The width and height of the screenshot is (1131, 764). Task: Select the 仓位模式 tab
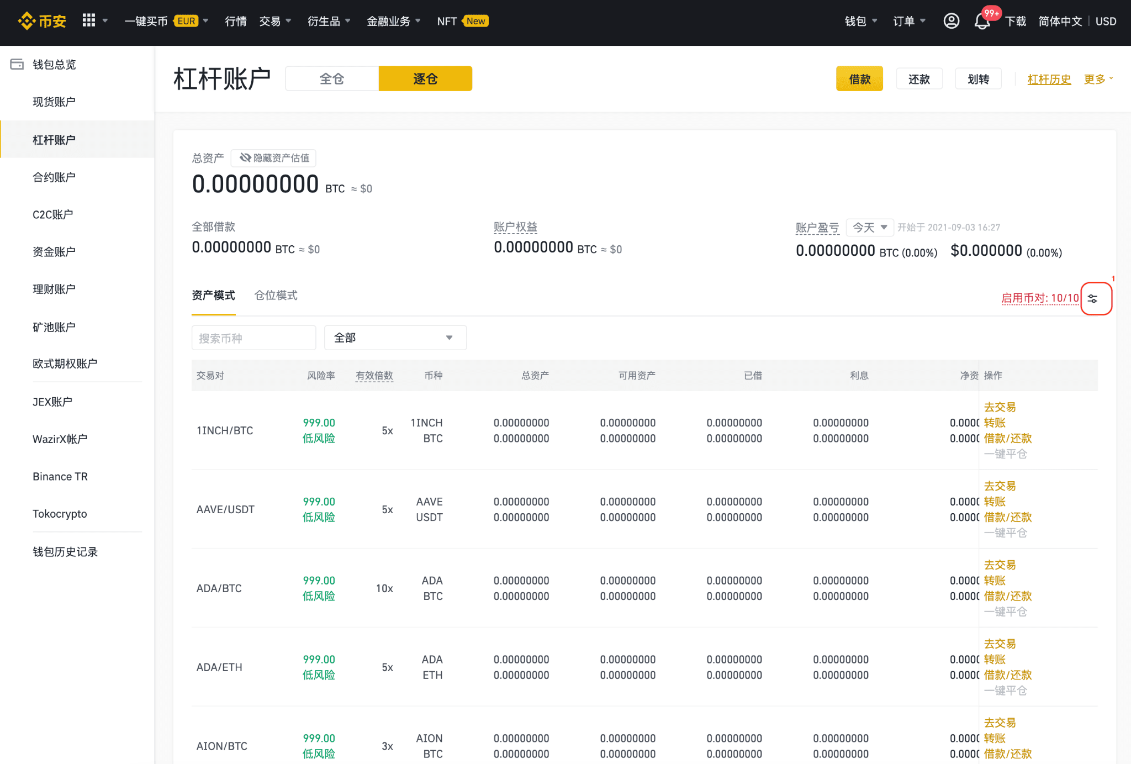coord(276,296)
